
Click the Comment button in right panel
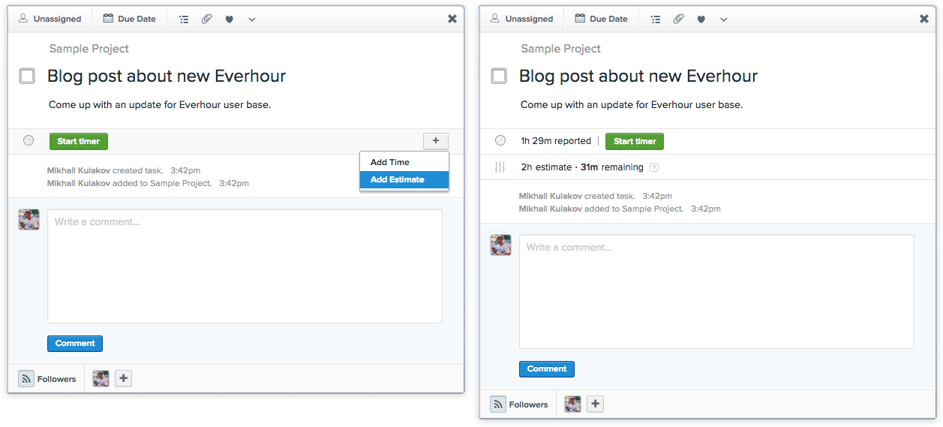click(x=547, y=369)
